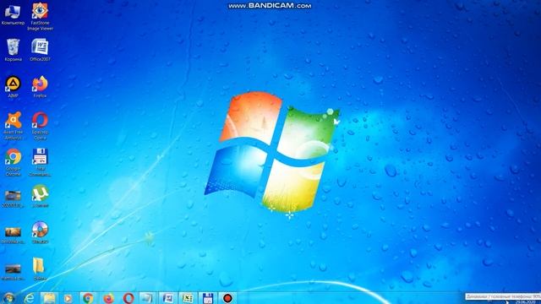
Task: Select the disc burning program desktop shortcut
Action: point(40,233)
